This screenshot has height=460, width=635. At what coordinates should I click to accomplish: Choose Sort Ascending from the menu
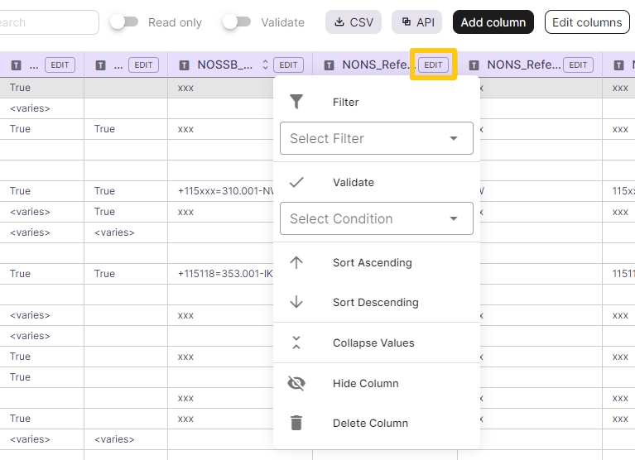coord(377,262)
